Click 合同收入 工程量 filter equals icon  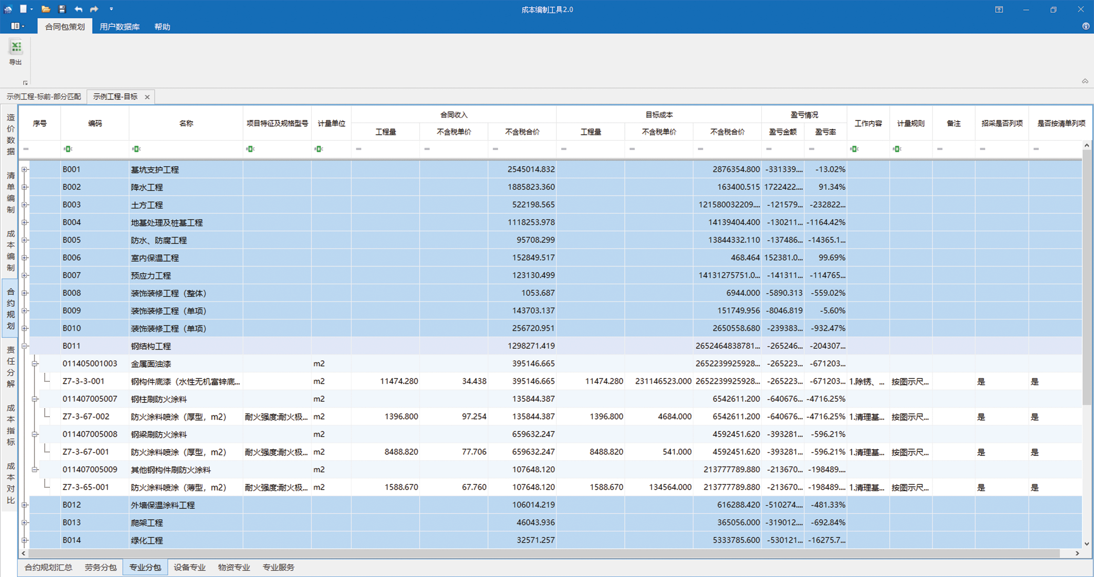358,149
